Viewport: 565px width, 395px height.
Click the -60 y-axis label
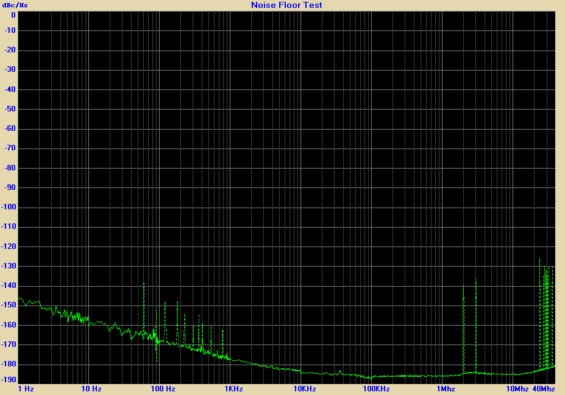pyautogui.click(x=10, y=128)
